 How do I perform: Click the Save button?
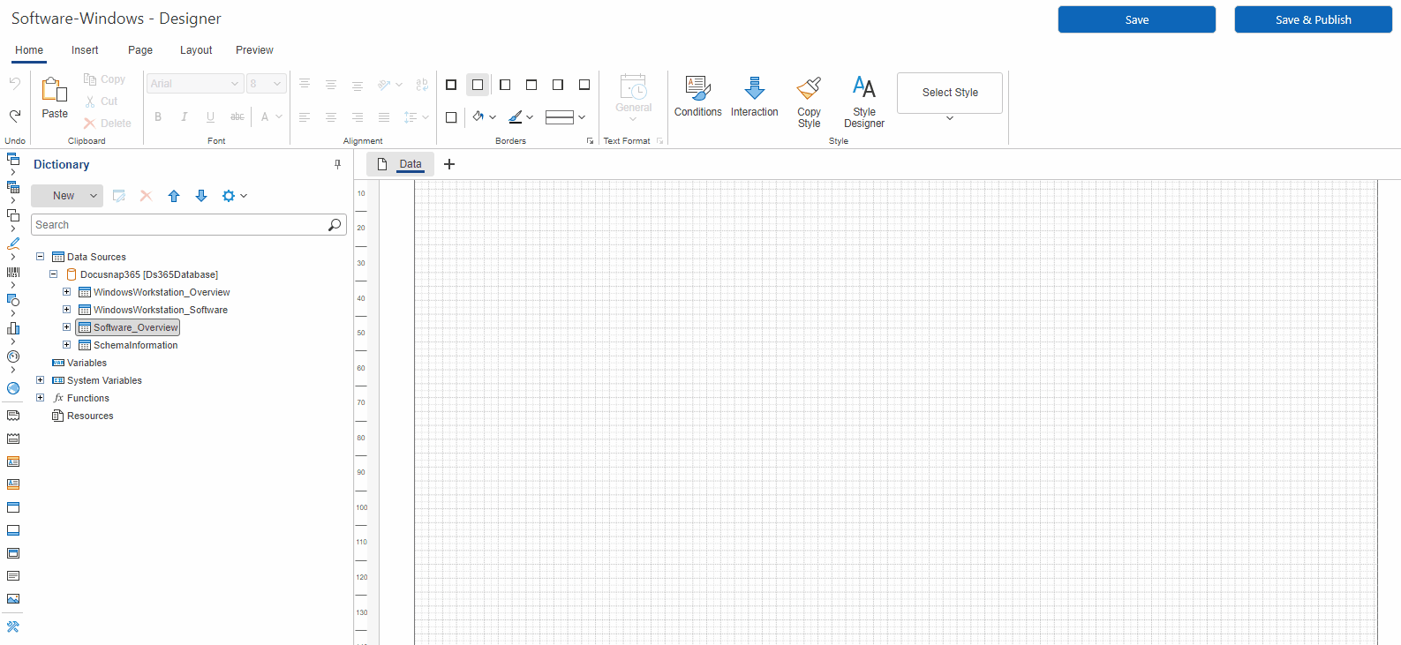tap(1136, 19)
